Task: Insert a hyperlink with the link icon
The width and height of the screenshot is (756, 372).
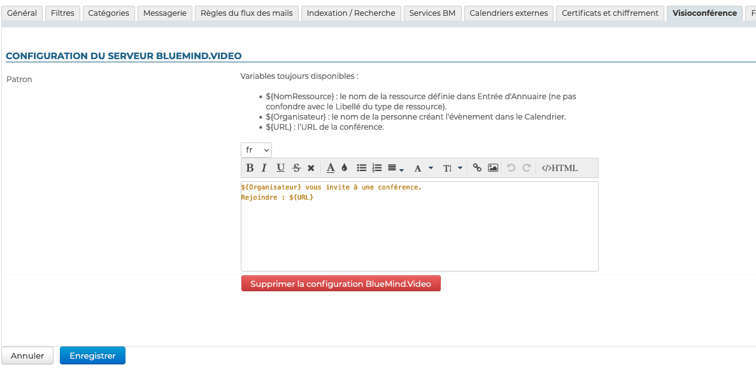Action: 477,168
